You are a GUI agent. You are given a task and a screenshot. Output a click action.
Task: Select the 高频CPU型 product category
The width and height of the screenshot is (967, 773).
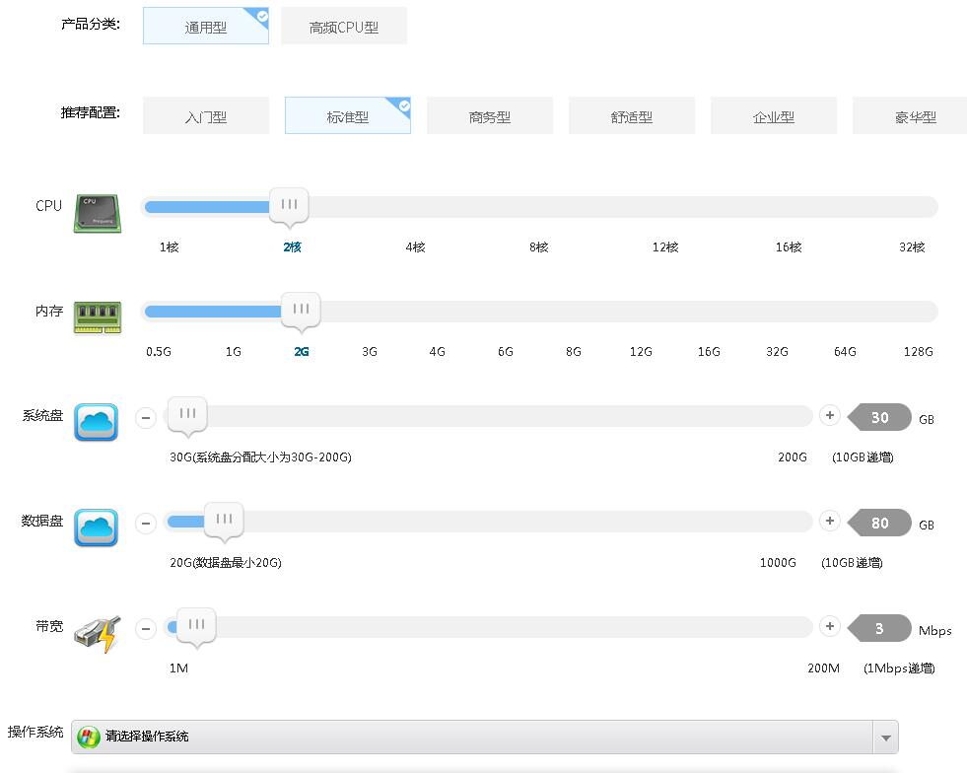344,27
